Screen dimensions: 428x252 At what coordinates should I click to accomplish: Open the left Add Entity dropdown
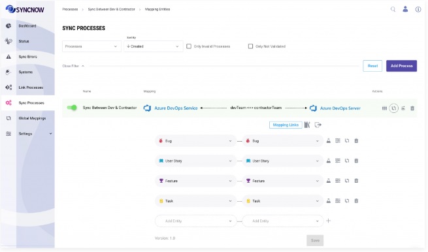(x=196, y=221)
